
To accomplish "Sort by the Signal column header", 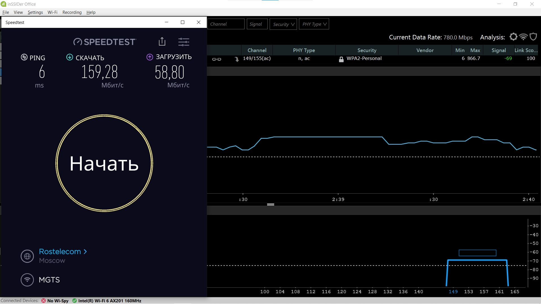I will click(x=499, y=50).
